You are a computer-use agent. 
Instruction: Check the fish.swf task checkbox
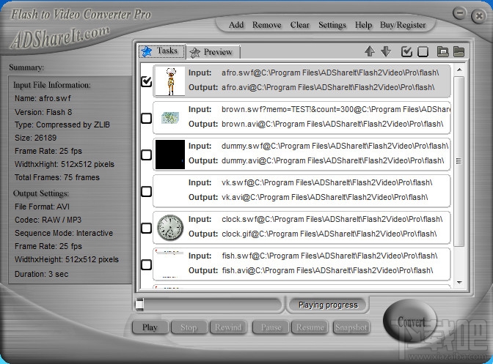pyautogui.click(x=146, y=265)
